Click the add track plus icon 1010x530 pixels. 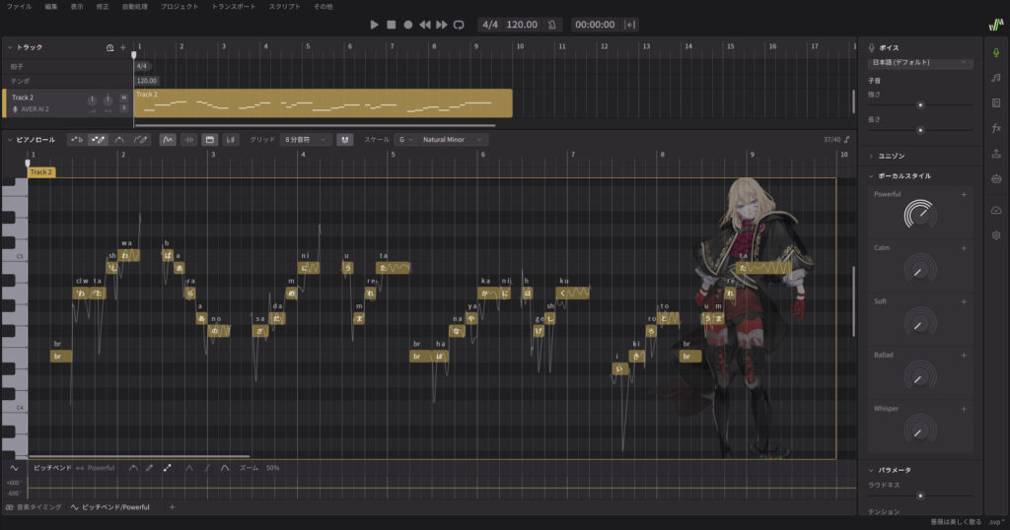pyautogui.click(x=122, y=47)
